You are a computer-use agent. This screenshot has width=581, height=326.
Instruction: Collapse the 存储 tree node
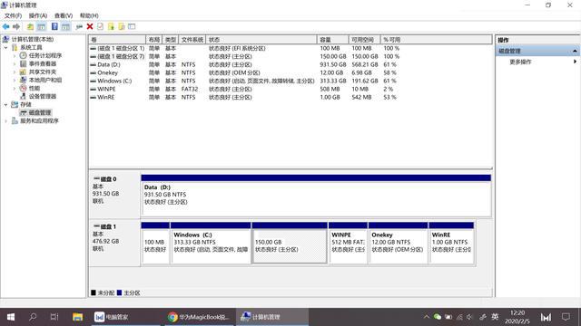tap(6, 105)
